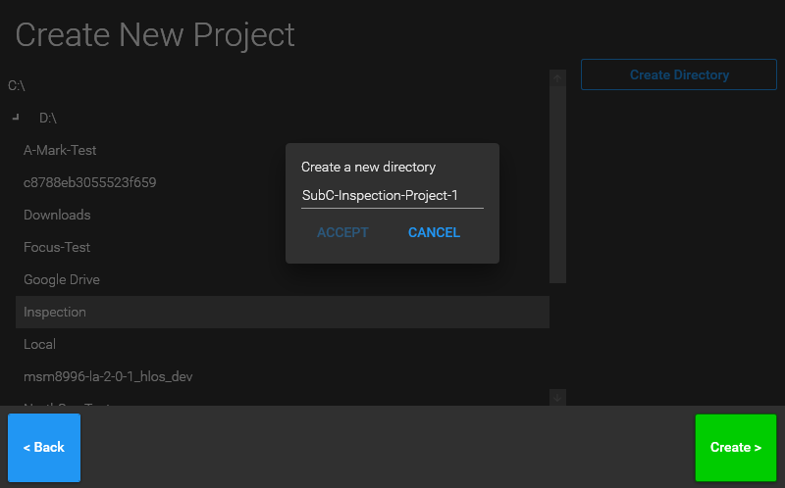Pick the Focus-Test folder
785x488 pixels.
tap(57, 247)
